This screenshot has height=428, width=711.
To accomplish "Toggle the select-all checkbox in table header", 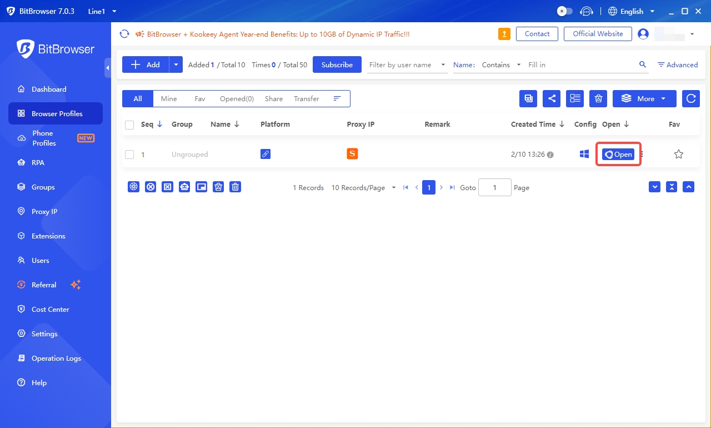I will 129,125.
